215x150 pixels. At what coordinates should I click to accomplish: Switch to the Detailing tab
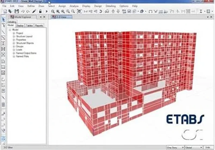pyautogui.click(x=12, y=22)
